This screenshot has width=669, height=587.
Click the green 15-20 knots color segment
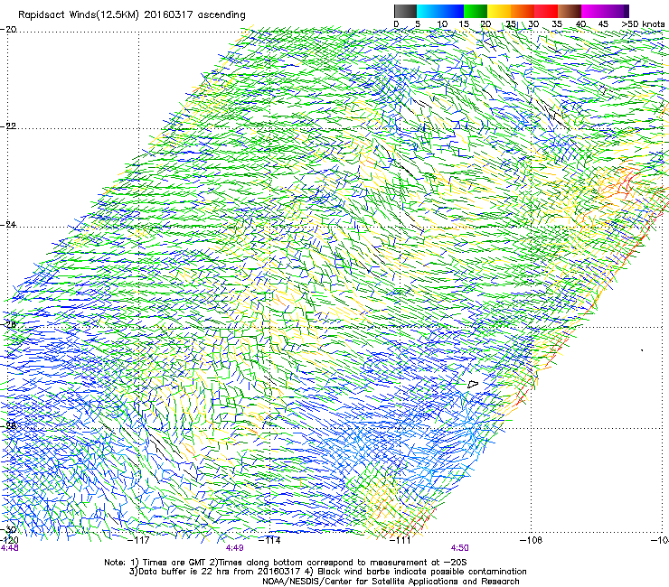coord(476,11)
